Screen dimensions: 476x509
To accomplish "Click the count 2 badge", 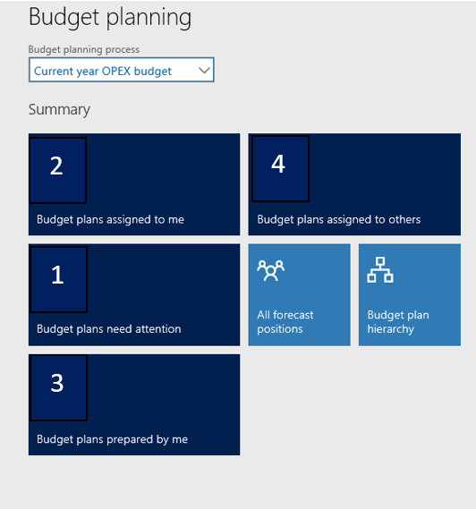I will point(58,171).
